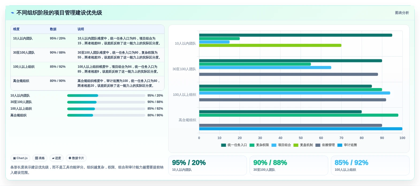Click the 依赖管理 bar for 30至100人团队
Viewport: 420px width, 186px height.
(x=288, y=74)
